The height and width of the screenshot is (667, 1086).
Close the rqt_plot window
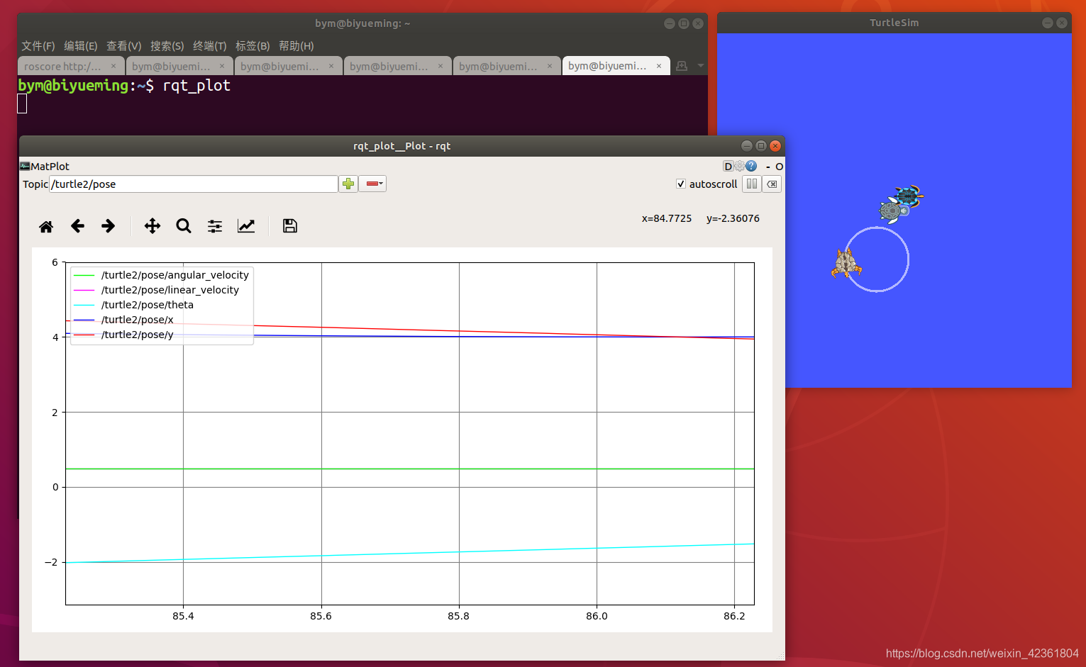[x=775, y=146]
